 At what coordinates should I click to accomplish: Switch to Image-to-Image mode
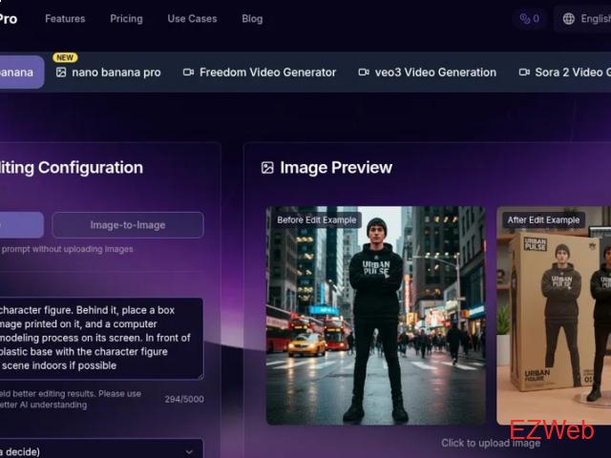tap(127, 225)
